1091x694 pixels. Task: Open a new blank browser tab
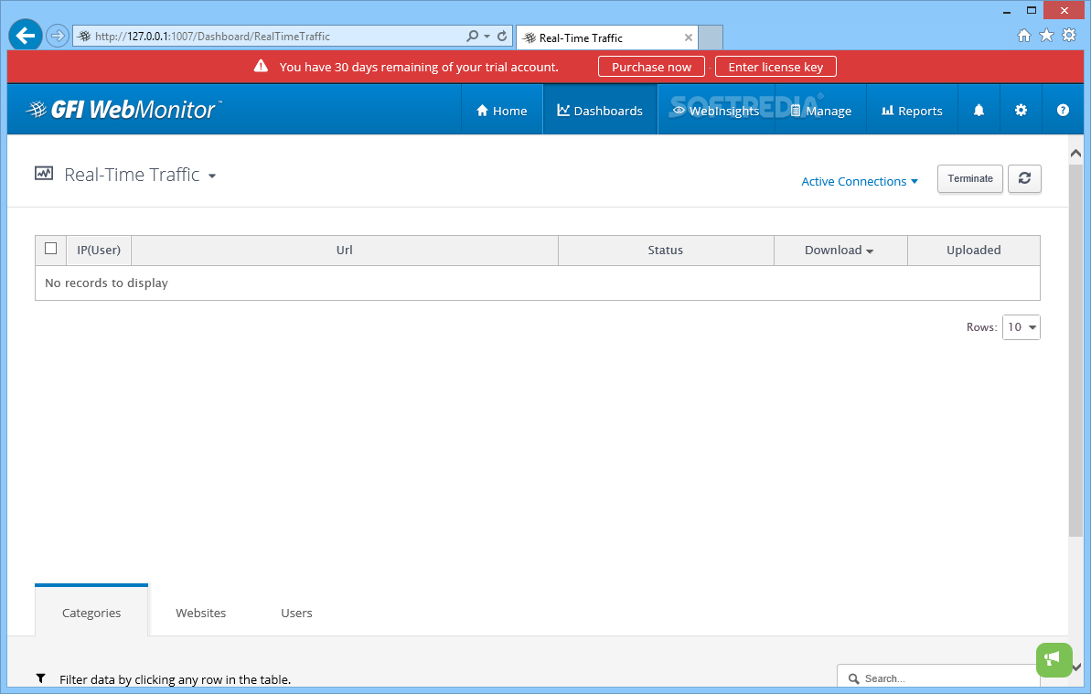click(x=711, y=37)
